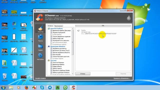Enable the Cookie-файлы checkbox
Image resolution: width=160 pixels, height=90 pixels.
click(51, 34)
